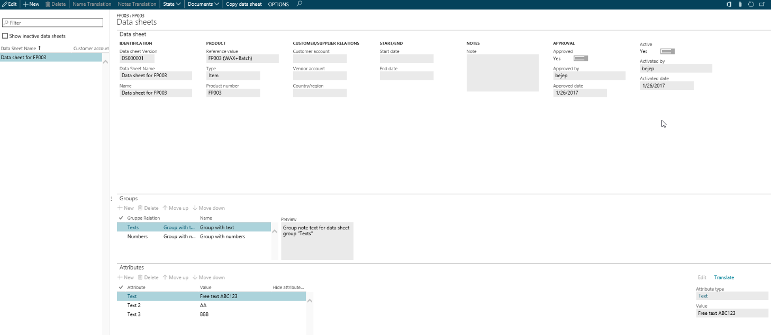This screenshot has height=335, width=771.
Task: Expand the Documents dropdown menu
Action: pyautogui.click(x=204, y=4)
